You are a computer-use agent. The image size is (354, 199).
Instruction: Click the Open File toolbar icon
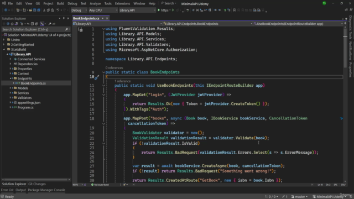pyautogui.click(x=30, y=10)
